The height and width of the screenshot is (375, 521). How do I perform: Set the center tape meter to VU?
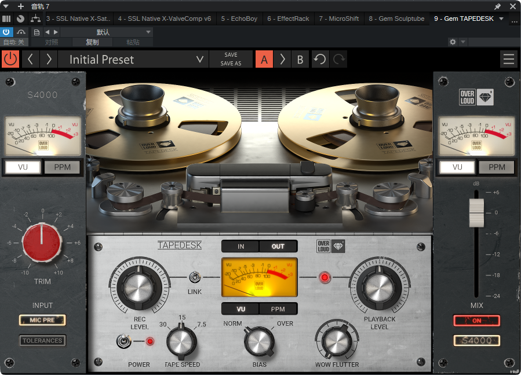[x=241, y=309]
